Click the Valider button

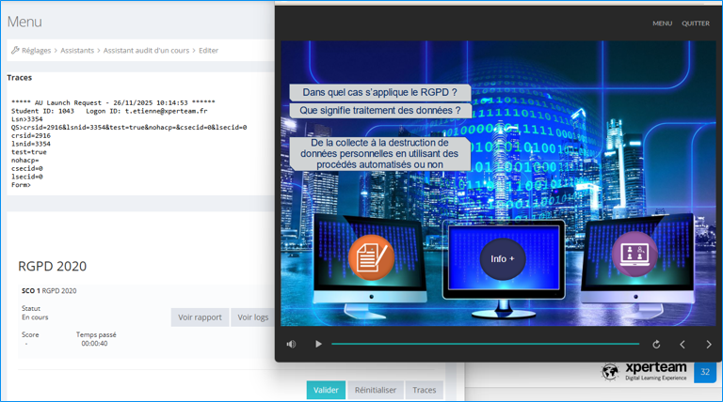pyautogui.click(x=326, y=390)
